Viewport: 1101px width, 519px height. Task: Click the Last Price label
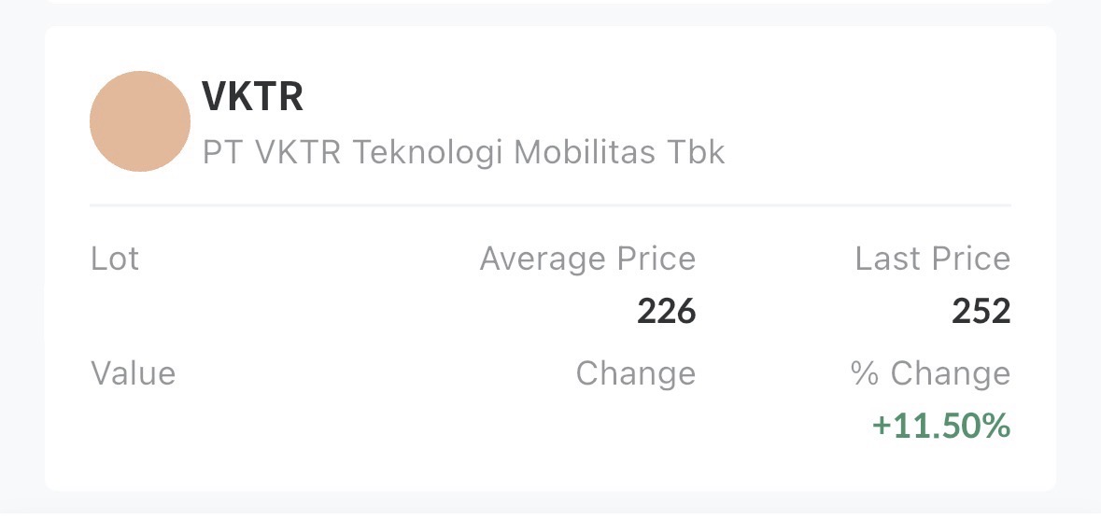932,259
